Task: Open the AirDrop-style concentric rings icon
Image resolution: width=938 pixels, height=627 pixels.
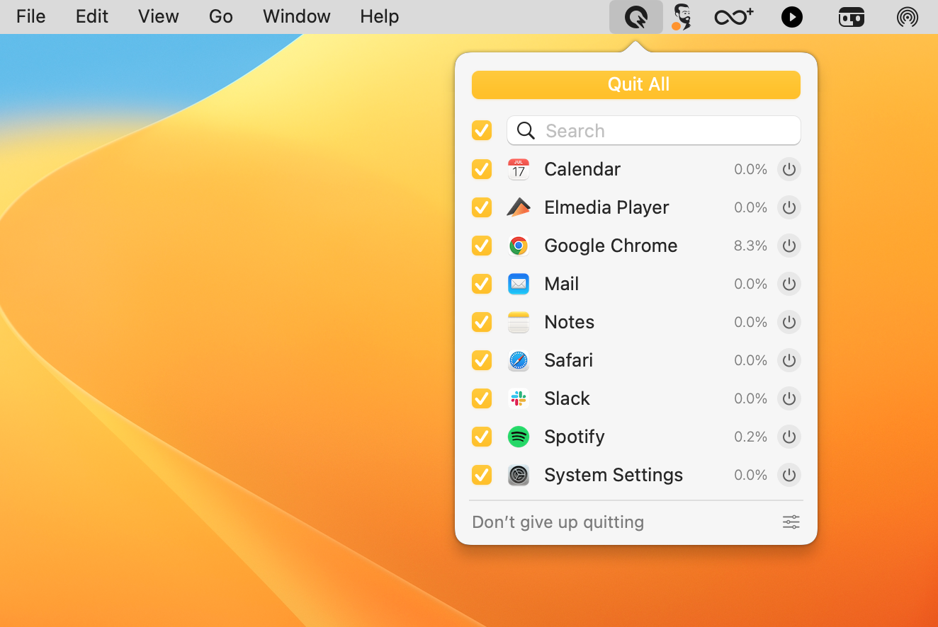Action: 908,16
